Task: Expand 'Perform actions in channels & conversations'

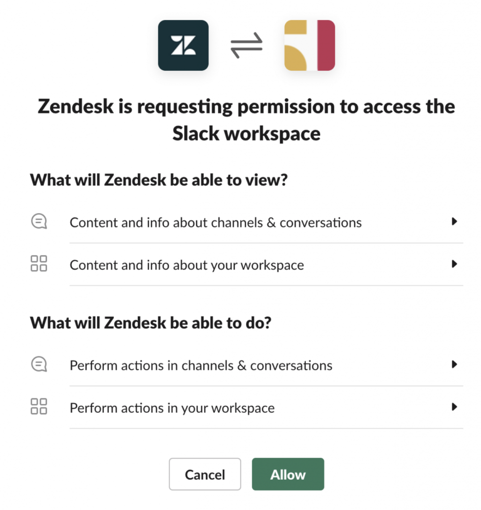Action: (201, 365)
